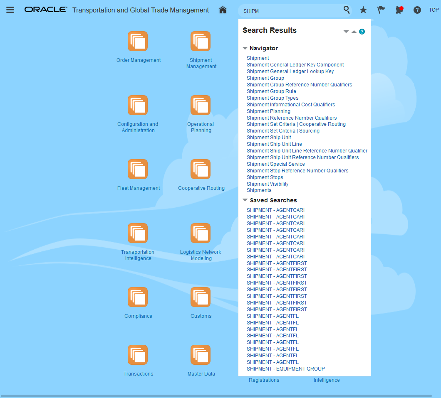Screen dimensions: 441x398
Task: Open Master Data folder icon
Action: tap(201, 355)
